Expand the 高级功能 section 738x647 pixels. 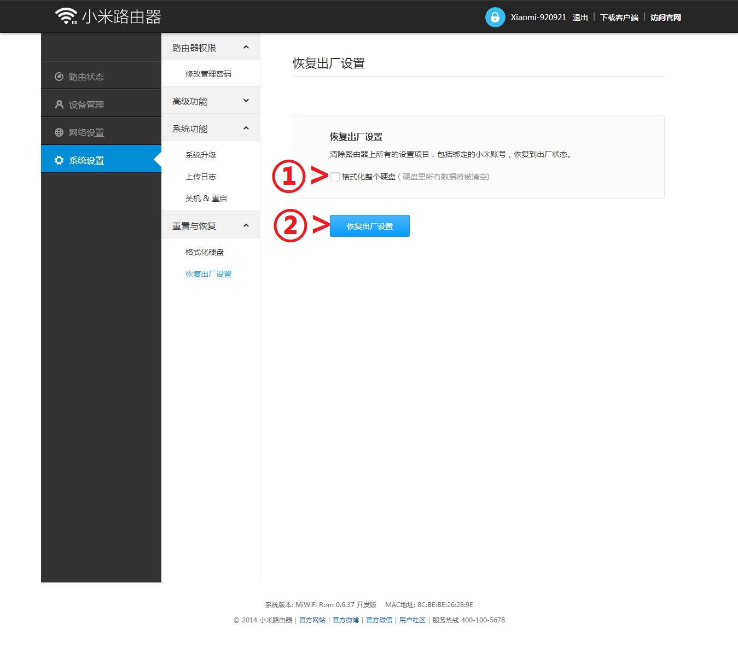(246, 101)
